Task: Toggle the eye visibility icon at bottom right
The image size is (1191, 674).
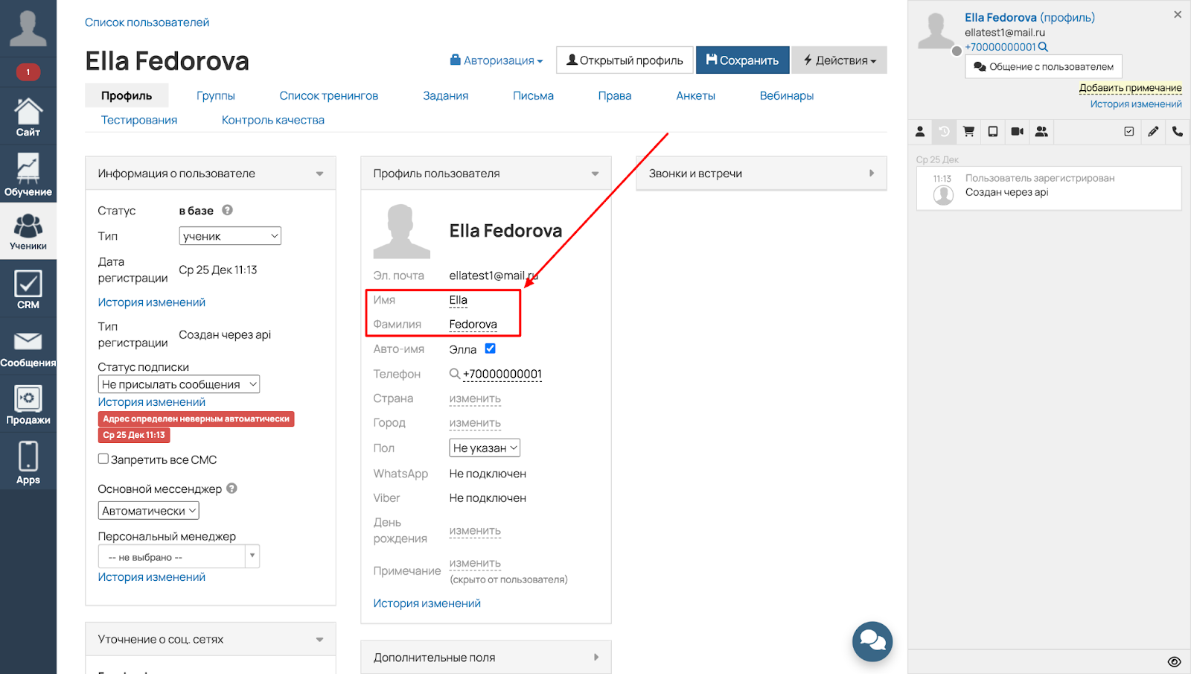Action: [1174, 662]
